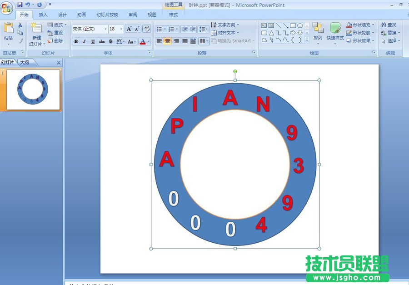Toggle underline formatting
Viewport: 409px width, 285px height.
click(93, 41)
